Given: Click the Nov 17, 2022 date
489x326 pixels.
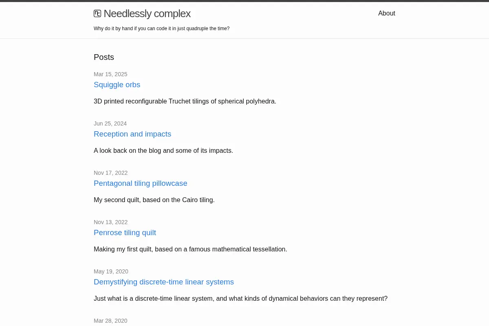Looking at the screenshot, I should point(111,173).
